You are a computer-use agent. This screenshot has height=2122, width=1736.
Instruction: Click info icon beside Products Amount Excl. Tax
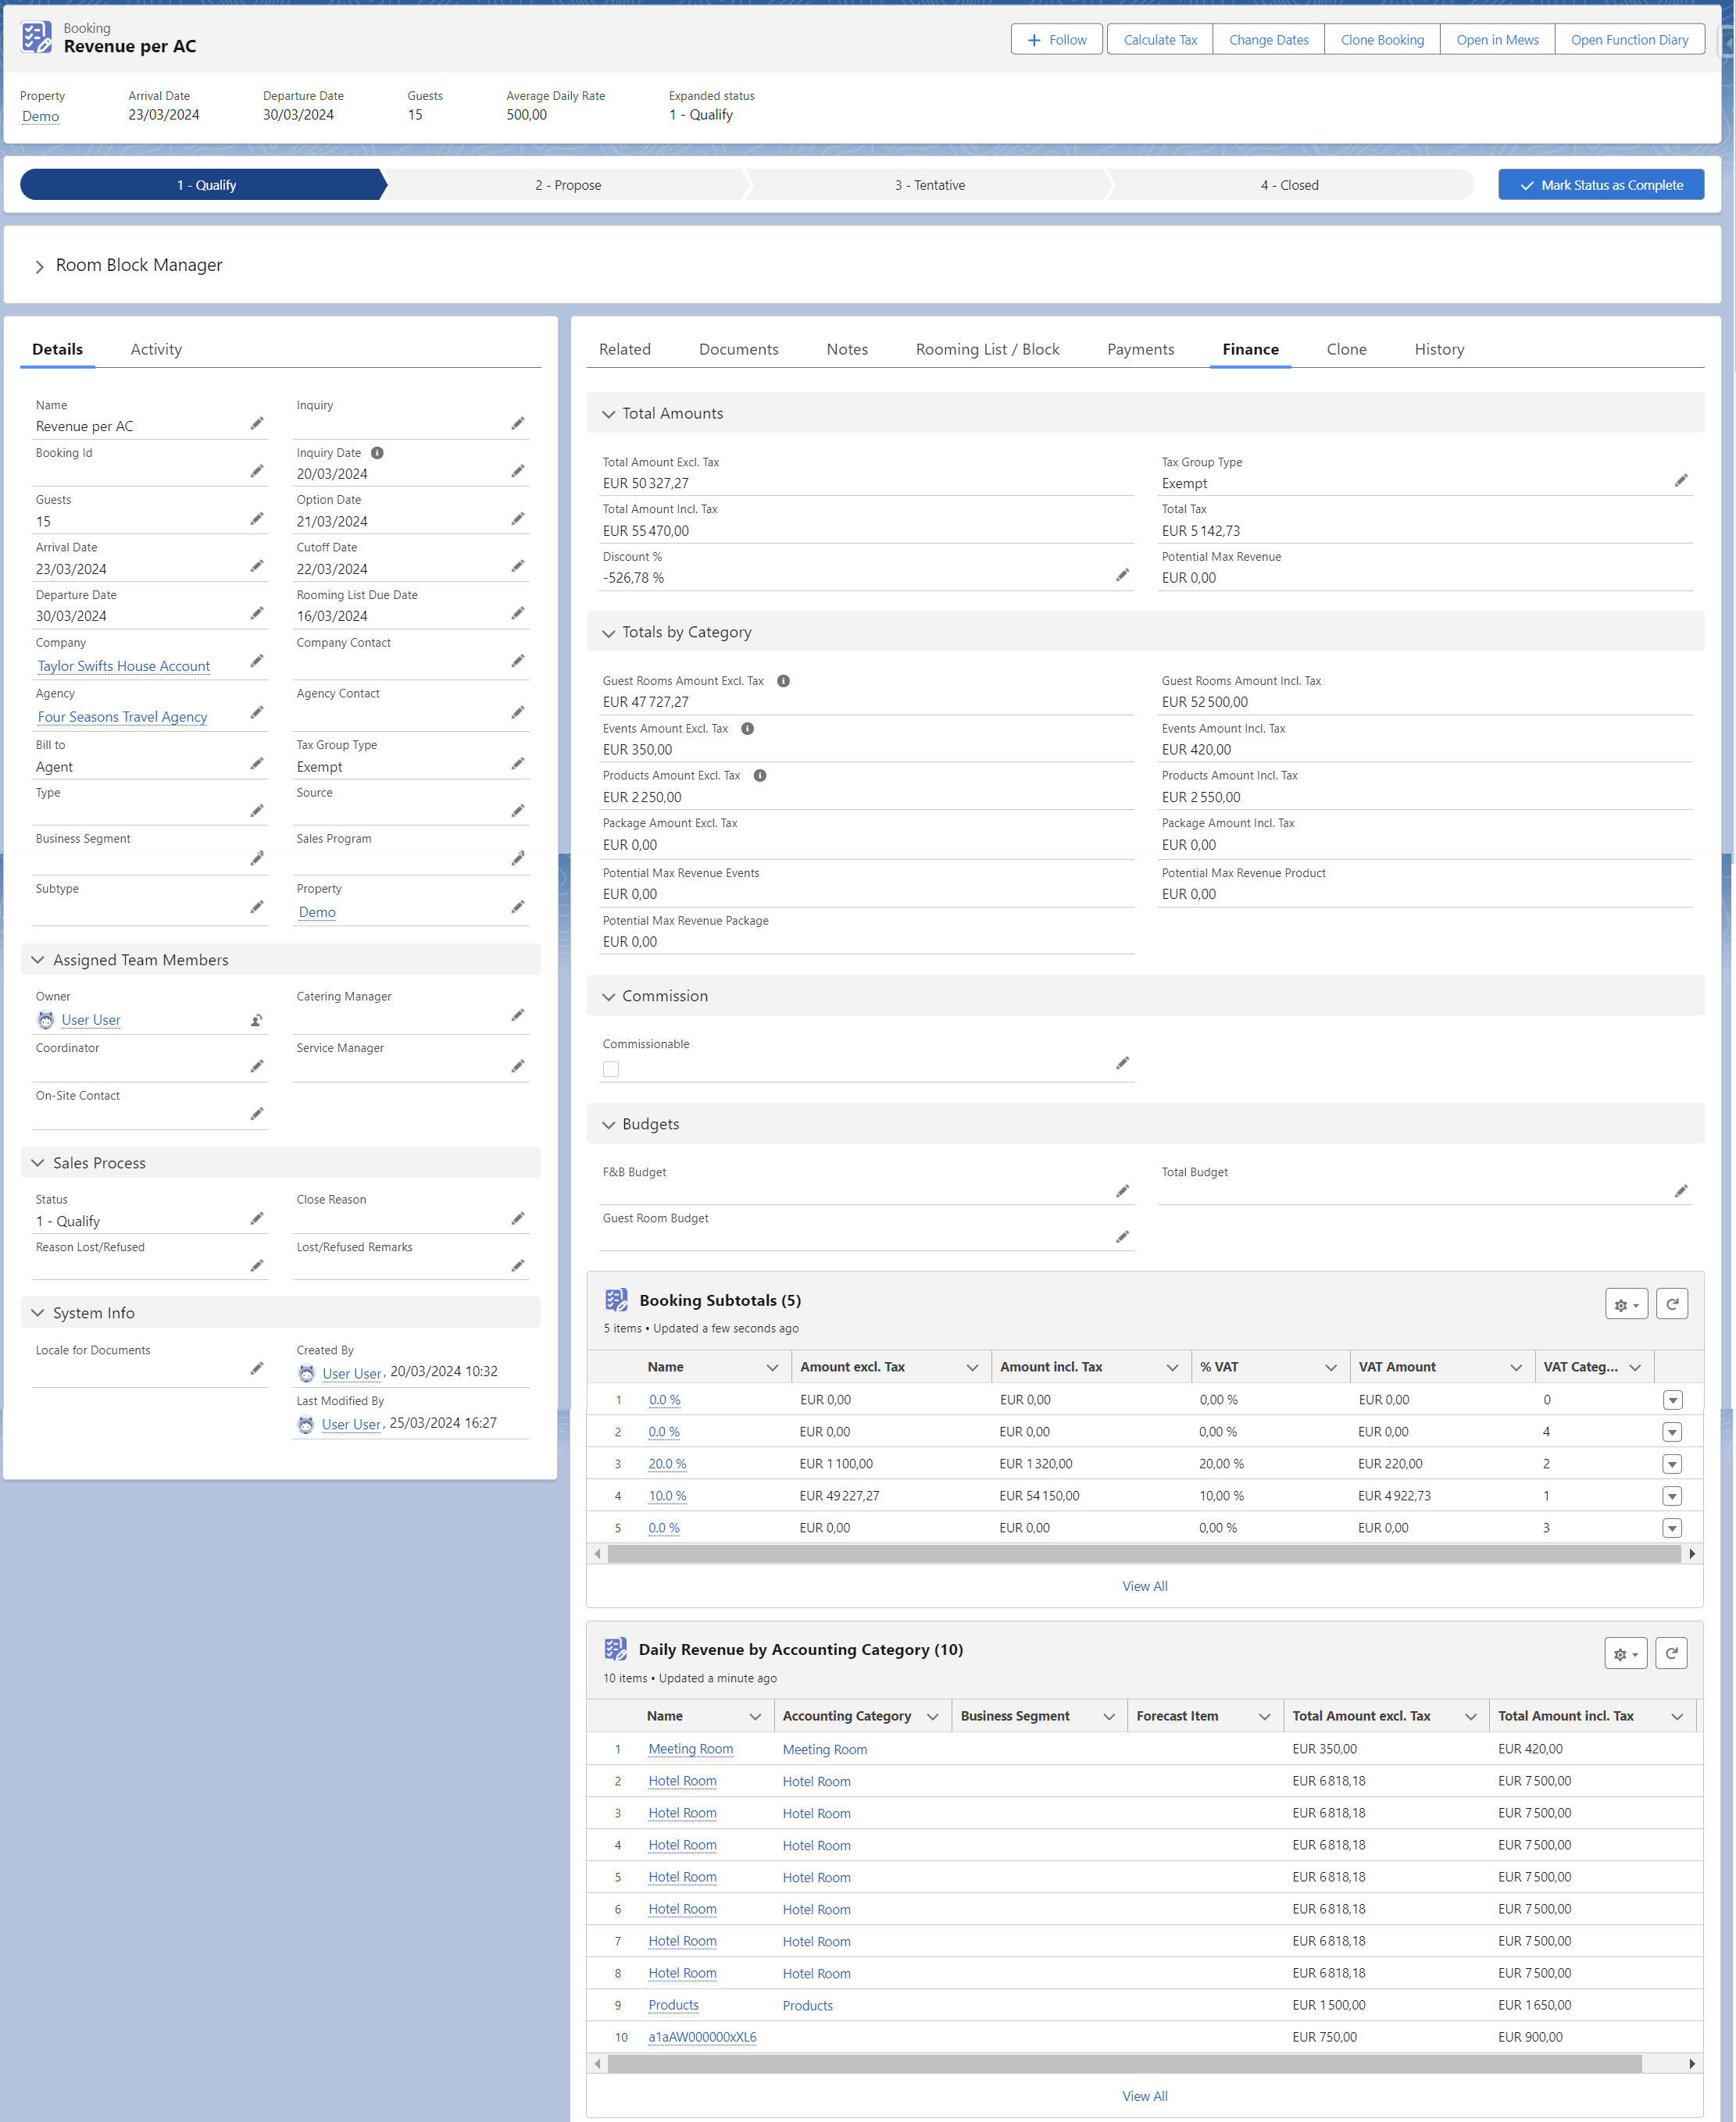point(760,776)
